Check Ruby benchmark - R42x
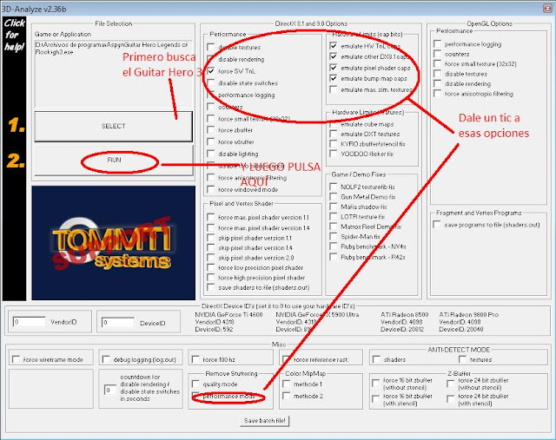This screenshot has height=440, width=556. point(334,257)
